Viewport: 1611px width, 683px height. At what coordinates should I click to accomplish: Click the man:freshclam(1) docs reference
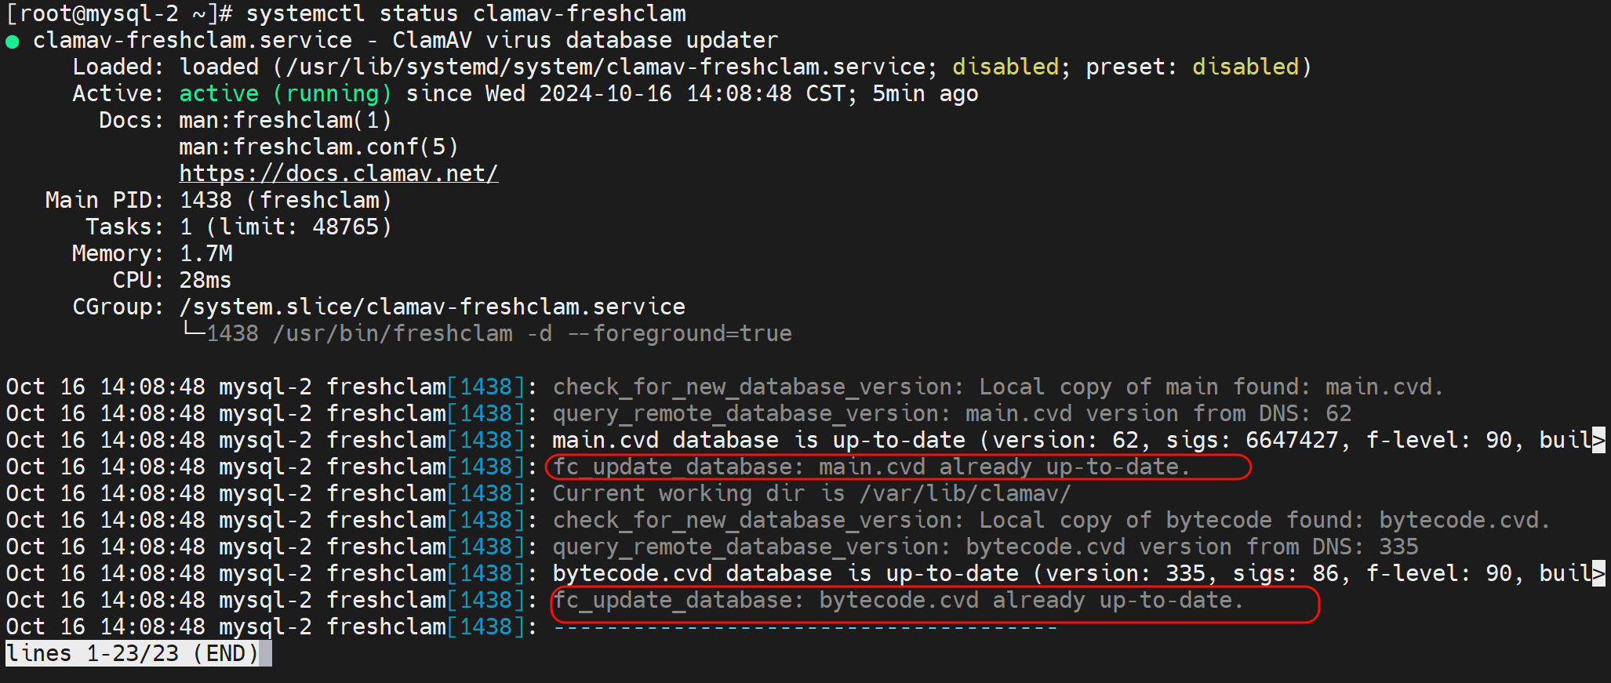point(285,120)
